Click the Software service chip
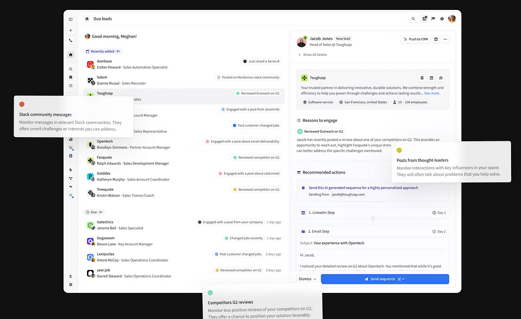This screenshot has width=521, height=319. tap(318, 102)
